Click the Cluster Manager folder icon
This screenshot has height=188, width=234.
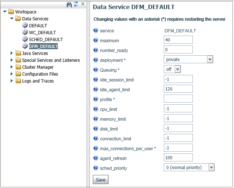(x=18, y=67)
